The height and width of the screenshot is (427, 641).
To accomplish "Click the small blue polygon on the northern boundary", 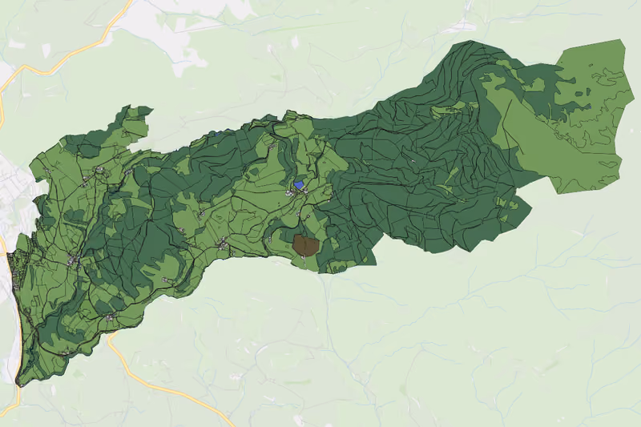I will (x=217, y=133).
